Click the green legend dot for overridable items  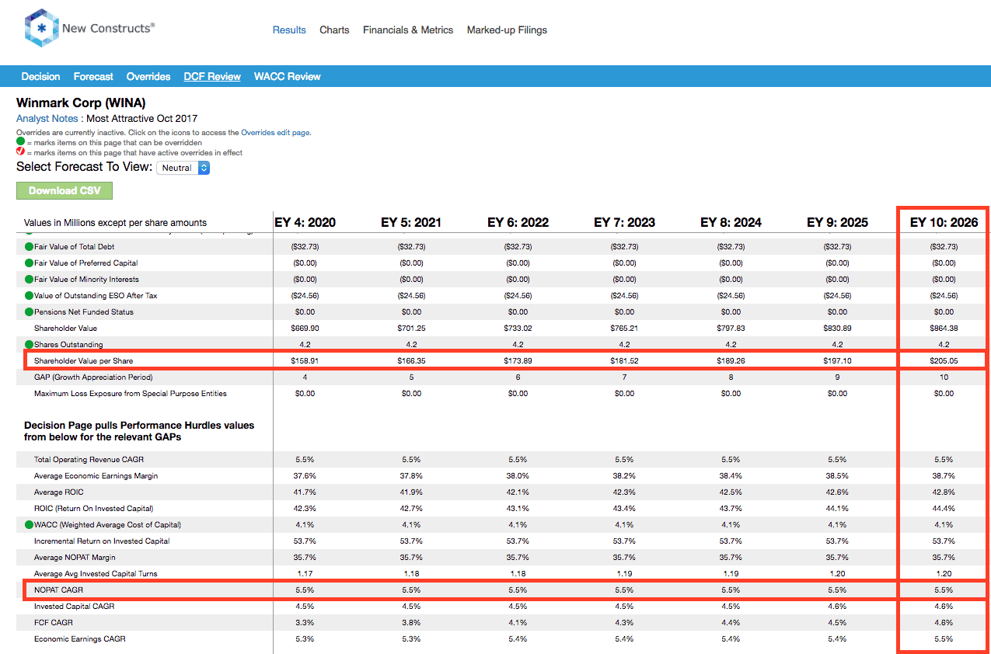pyautogui.click(x=20, y=142)
